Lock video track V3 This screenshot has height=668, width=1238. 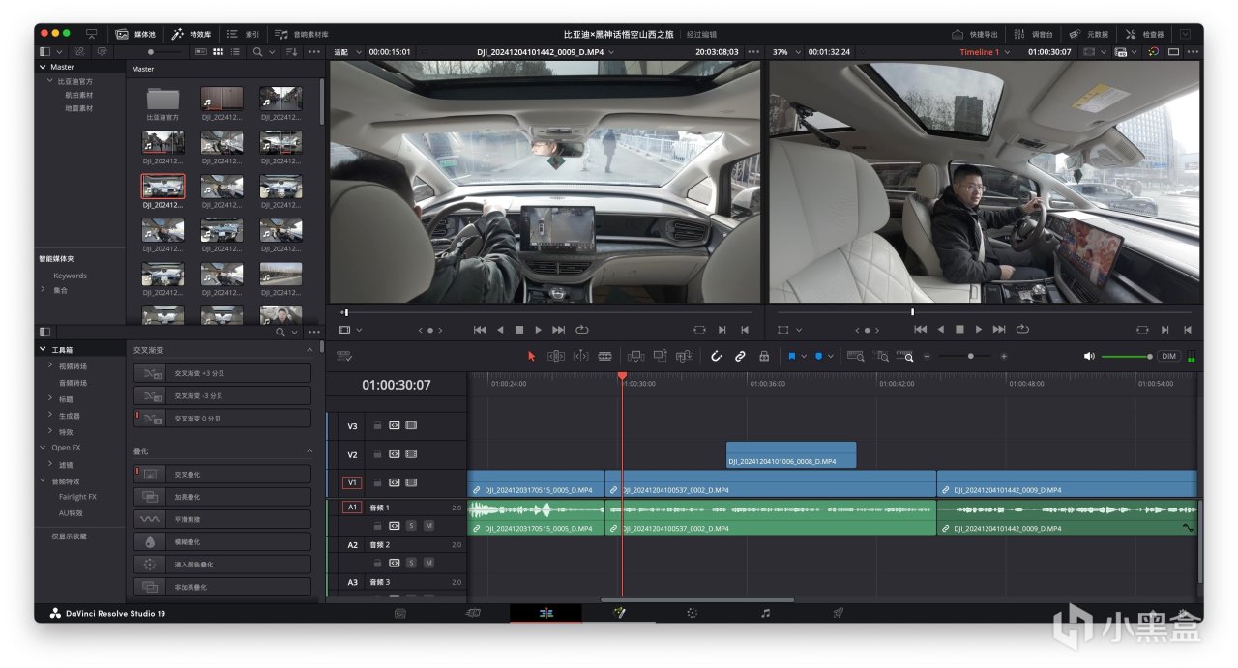[x=377, y=425]
